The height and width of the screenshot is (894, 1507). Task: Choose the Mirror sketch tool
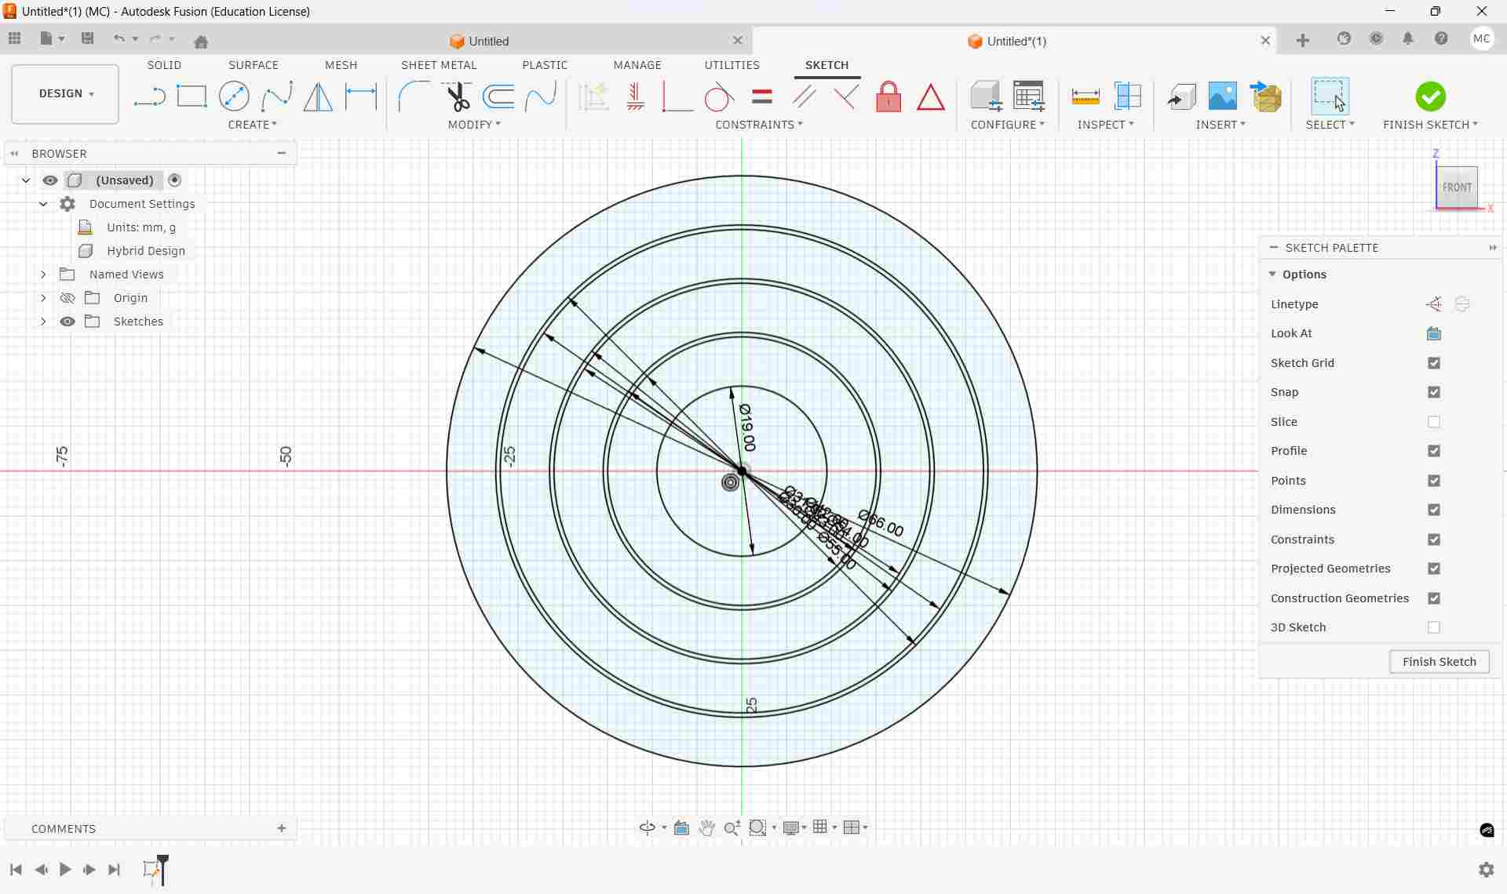click(x=318, y=96)
